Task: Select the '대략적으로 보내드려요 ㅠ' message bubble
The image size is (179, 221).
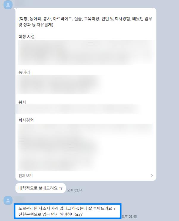Action: click(40, 188)
